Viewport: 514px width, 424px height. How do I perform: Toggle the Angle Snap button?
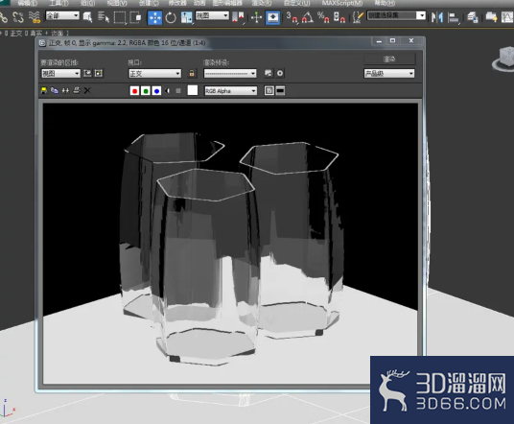click(x=308, y=17)
